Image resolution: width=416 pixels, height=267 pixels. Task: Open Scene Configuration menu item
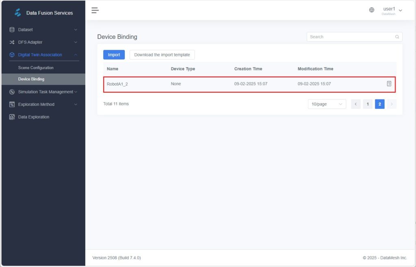pyautogui.click(x=36, y=68)
